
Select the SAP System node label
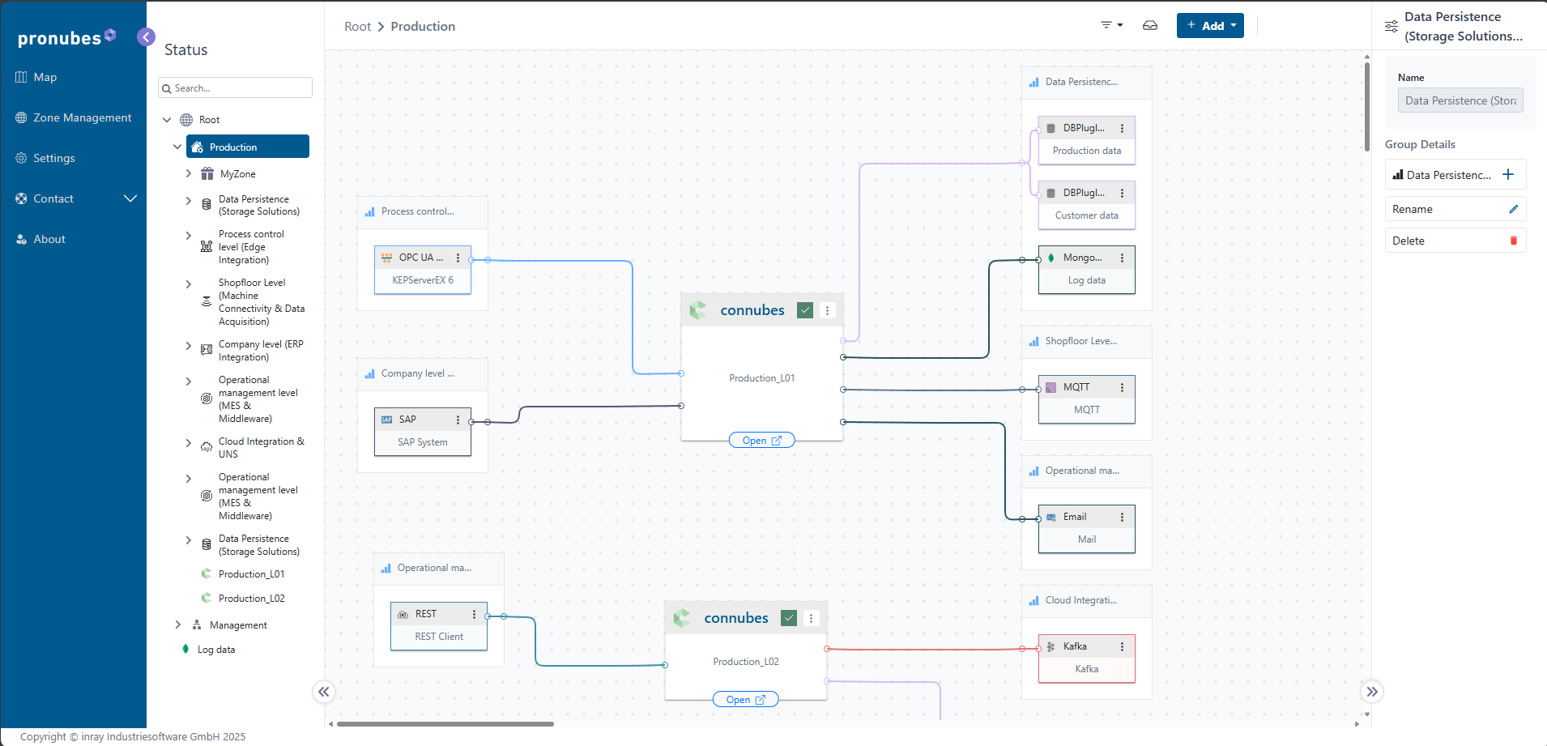click(x=423, y=442)
